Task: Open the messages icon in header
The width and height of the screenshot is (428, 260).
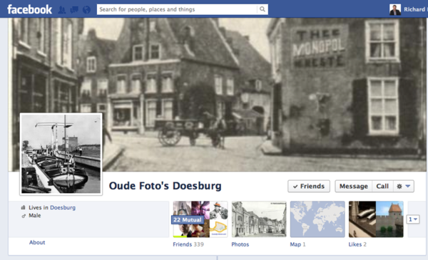Action: click(x=74, y=10)
